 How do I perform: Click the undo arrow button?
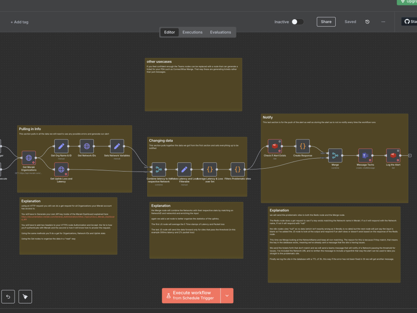pyautogui.click(x=8, y=296)
